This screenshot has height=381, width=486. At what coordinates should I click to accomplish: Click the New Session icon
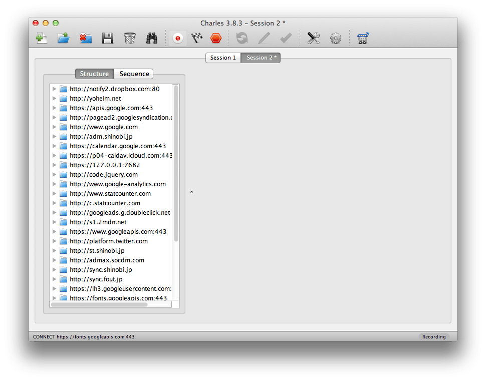tap(41, 38)
